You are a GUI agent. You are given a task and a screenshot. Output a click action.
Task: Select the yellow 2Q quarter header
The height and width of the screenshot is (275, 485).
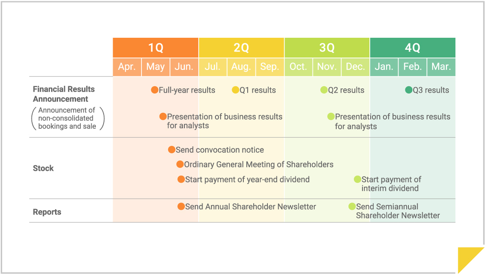(x=241, y=48)
